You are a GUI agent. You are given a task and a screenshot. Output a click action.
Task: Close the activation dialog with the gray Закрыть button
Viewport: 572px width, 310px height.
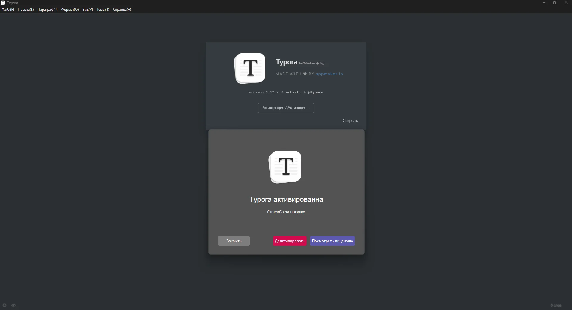click(234, 241)
